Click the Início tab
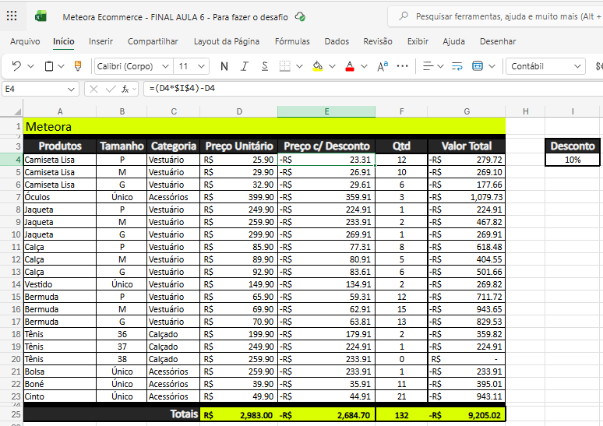This screenshot has height=426, width=603. pyautogui.click(x=64, y=41)
